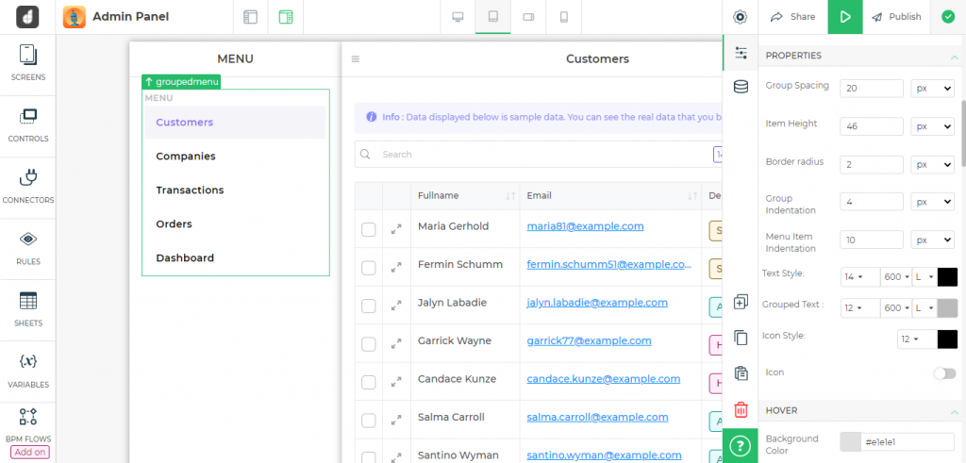Switch to mobile phone device preview
The width and height of the screenshot is (966, 463).
[564, 17]
